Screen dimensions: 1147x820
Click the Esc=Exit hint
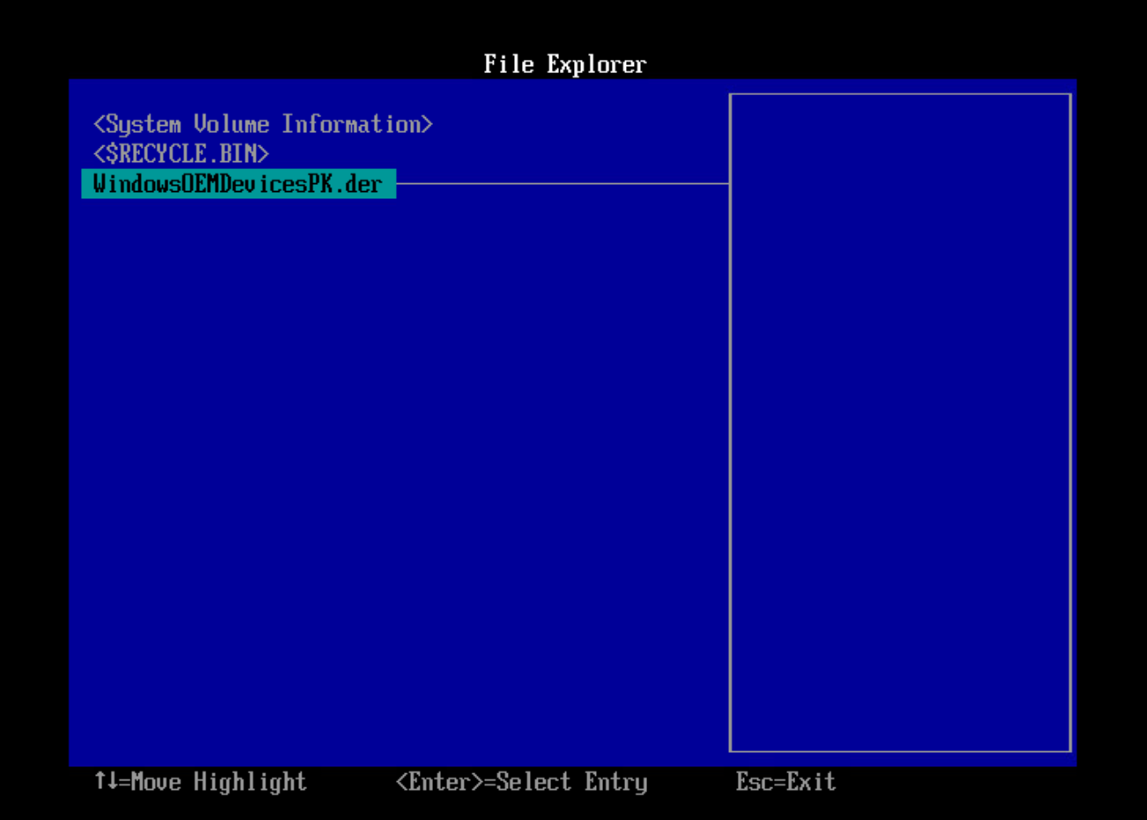pyautogui.click(x=786, y=782)
